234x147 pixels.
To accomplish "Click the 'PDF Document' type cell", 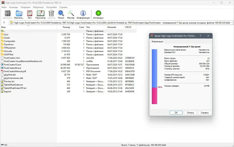I will pos(93,71).
